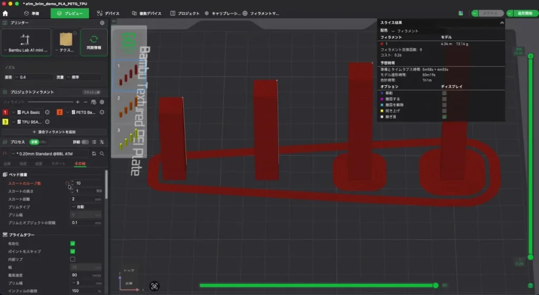Select filament 1 red color swatch
539x295 pixels.
point(5,113)
